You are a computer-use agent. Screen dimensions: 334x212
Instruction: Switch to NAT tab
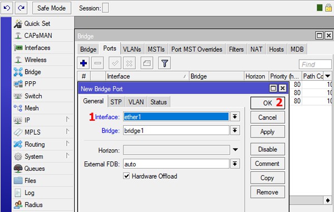click(x=256, y=50)
